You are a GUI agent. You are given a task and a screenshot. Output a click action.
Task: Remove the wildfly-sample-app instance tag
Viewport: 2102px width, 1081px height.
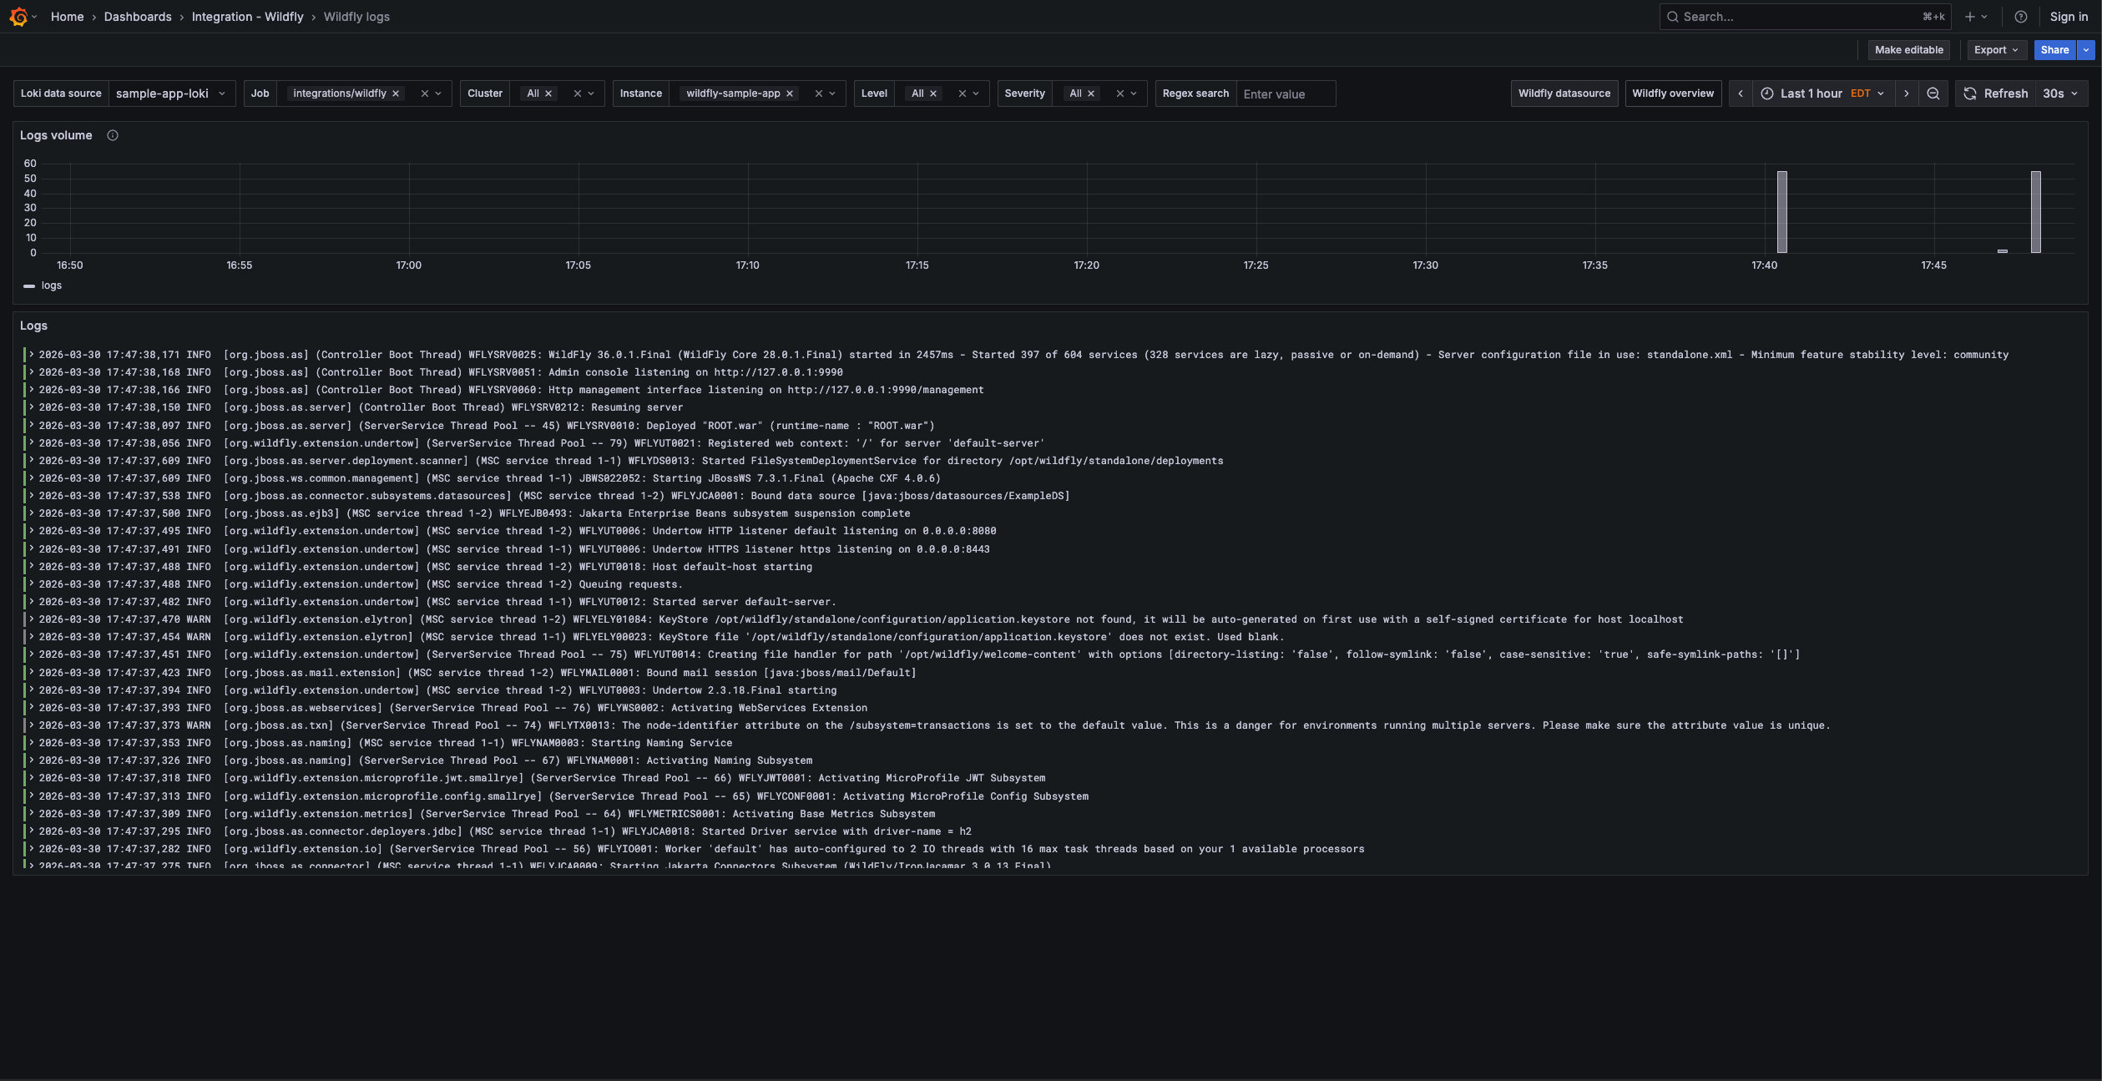tap(789, 93)
